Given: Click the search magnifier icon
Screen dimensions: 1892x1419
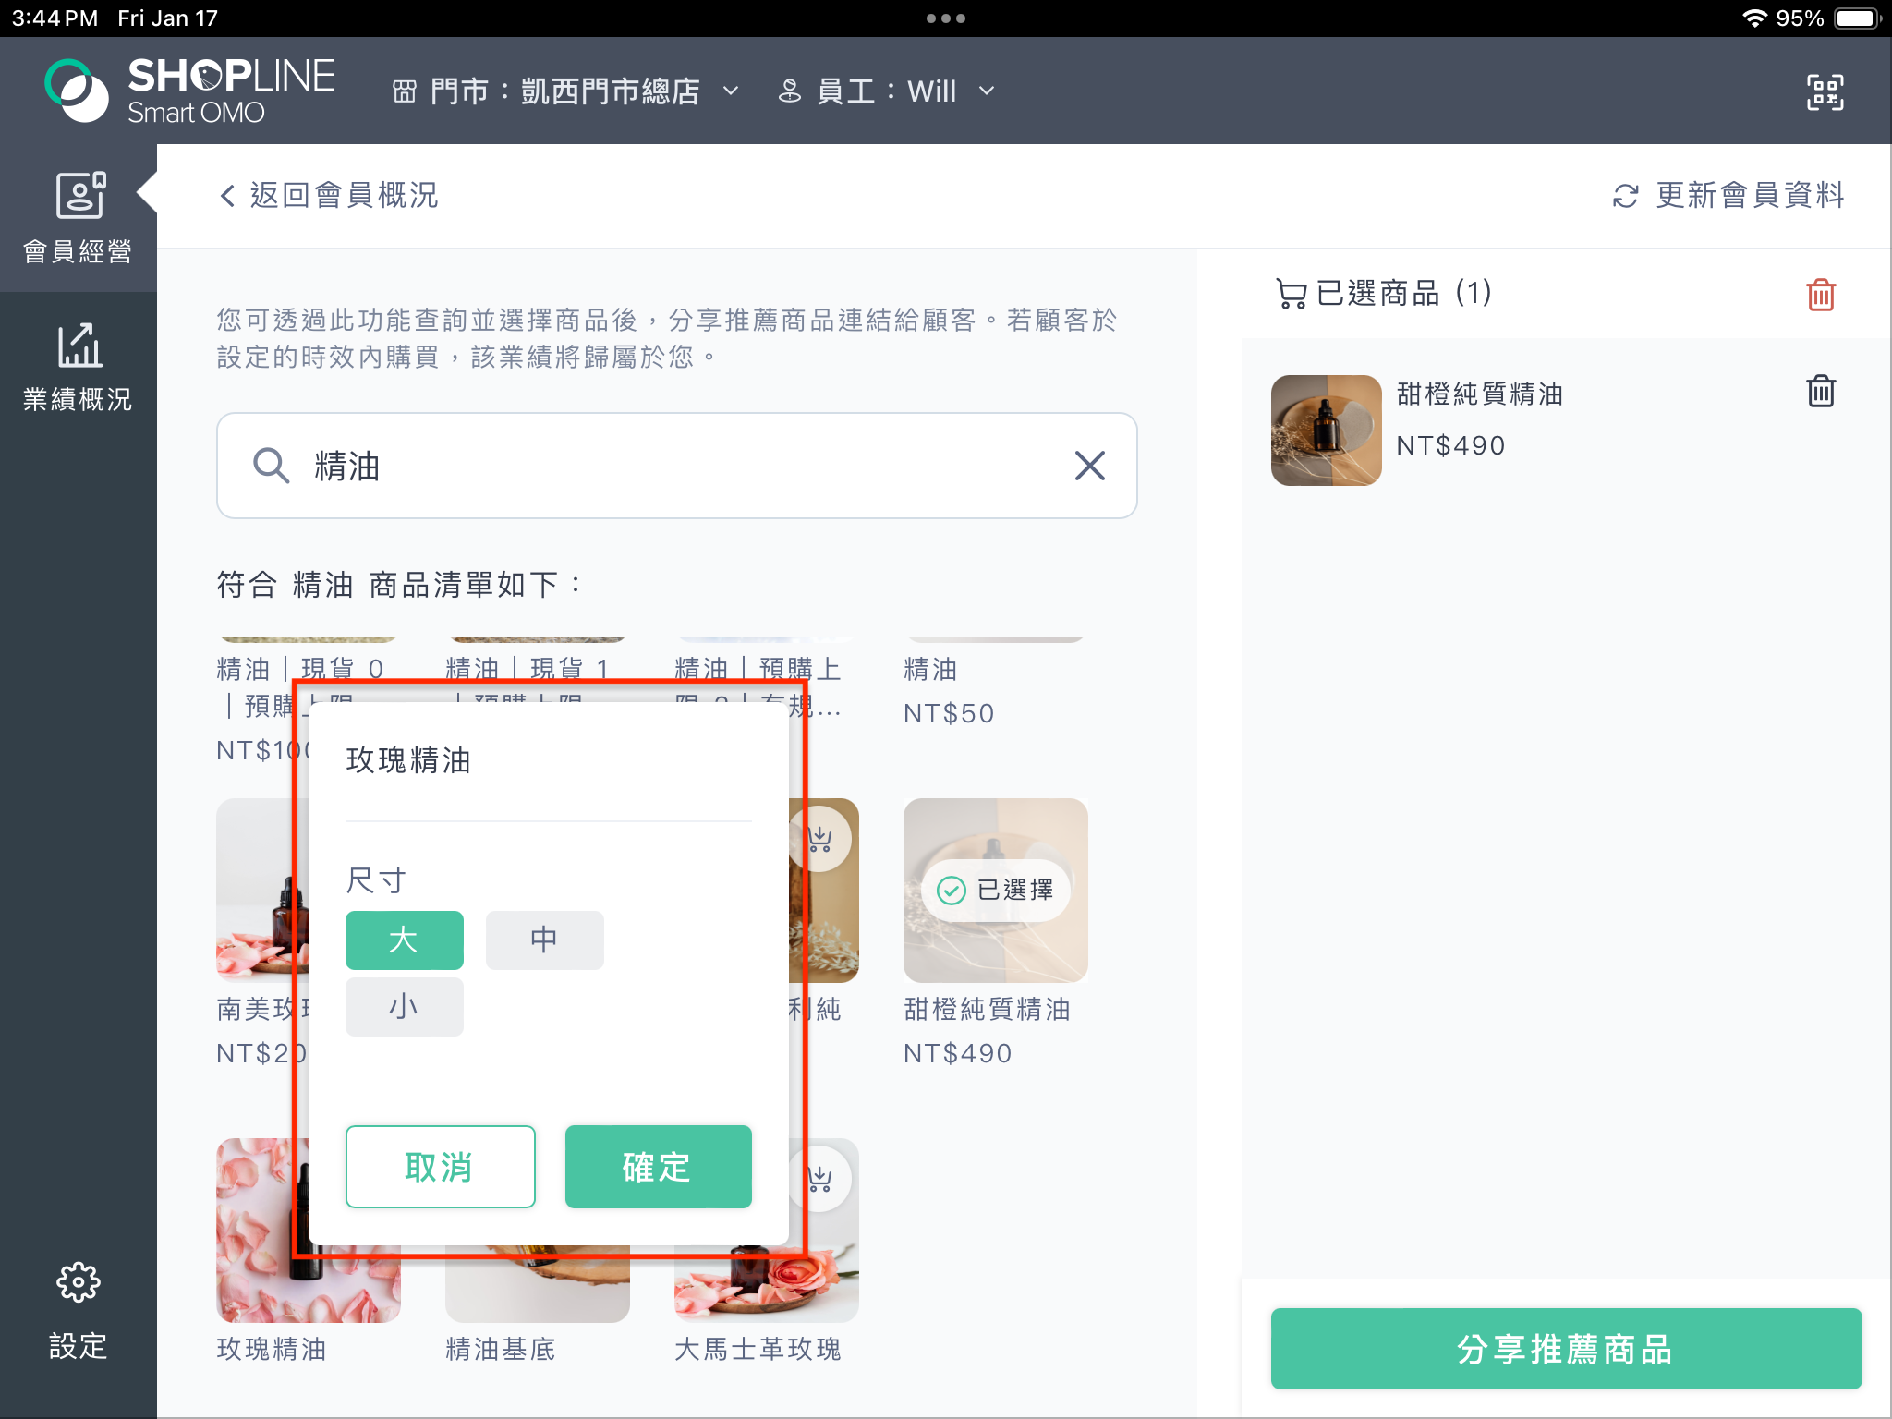Looking at the screenshot, I should click(272, 466).
